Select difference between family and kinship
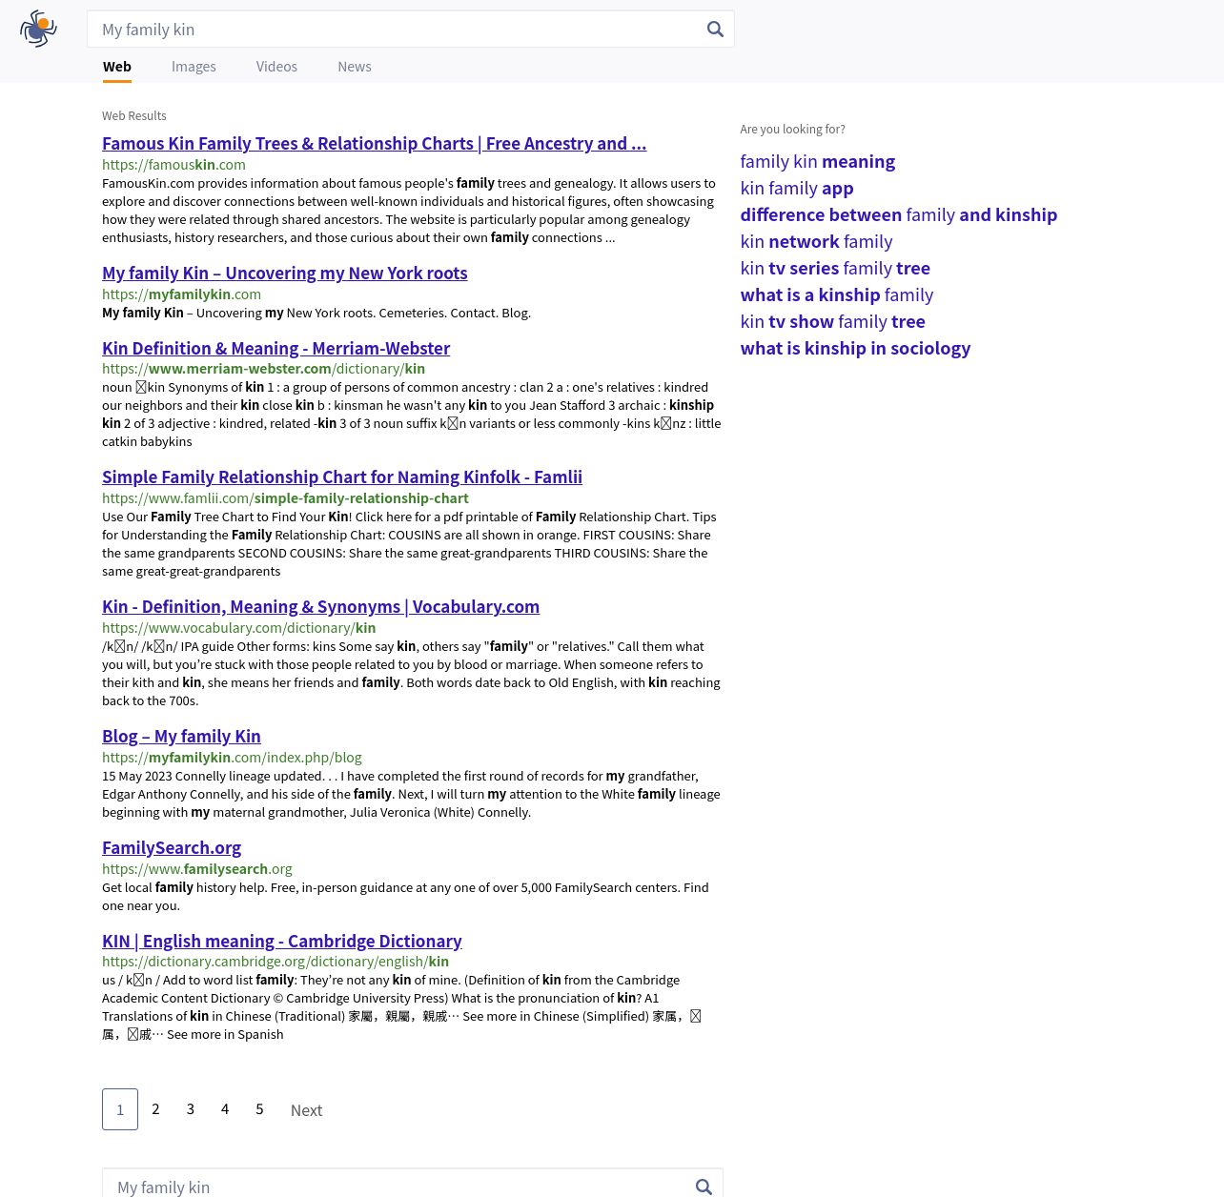 tap(898, 215)
